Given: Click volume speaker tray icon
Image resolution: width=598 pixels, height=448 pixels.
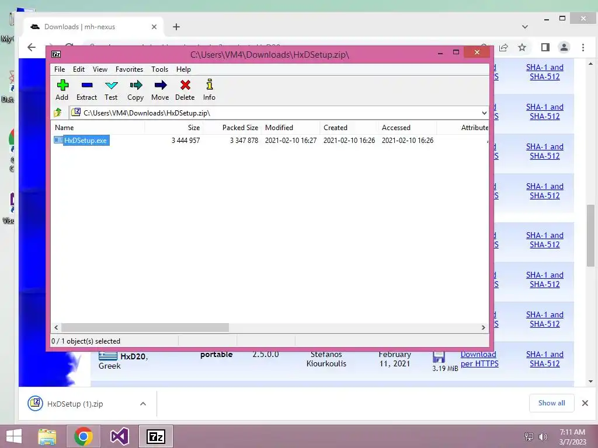Looking at the screenshot, I should coord(543,437).
